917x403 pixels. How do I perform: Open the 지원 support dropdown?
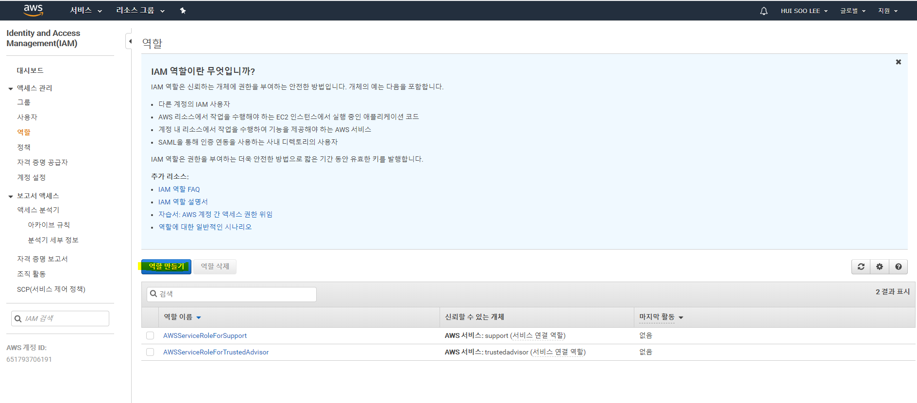coord(888,11)
